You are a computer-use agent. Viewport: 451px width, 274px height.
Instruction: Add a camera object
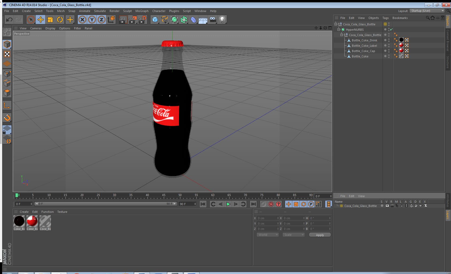tap(213, 19)
